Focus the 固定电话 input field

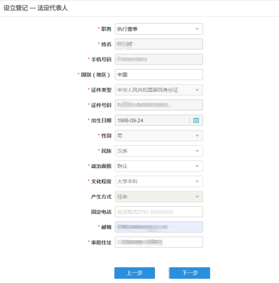[x=159, y=212]
